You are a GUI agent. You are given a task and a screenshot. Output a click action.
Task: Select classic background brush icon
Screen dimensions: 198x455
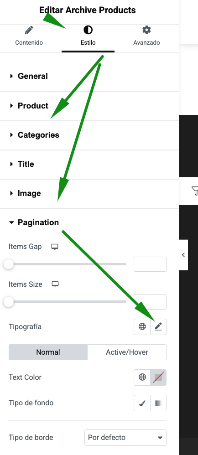pyautogui.click(x=142, y=403)
